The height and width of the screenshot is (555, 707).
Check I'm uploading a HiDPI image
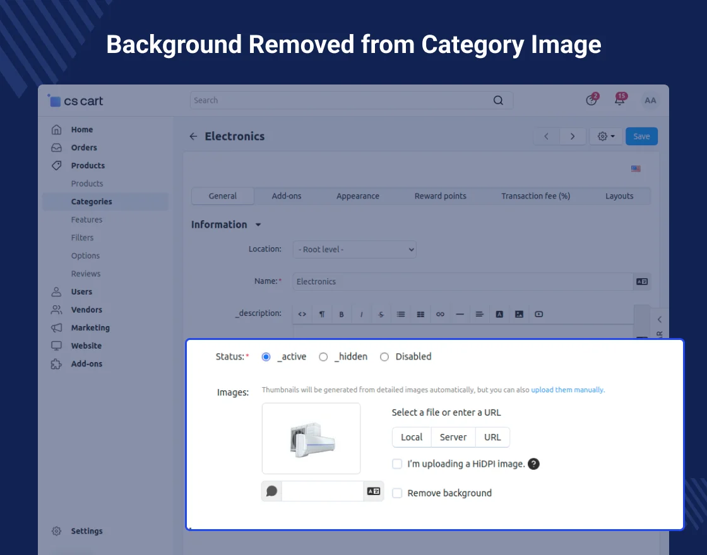click(397, 464)
